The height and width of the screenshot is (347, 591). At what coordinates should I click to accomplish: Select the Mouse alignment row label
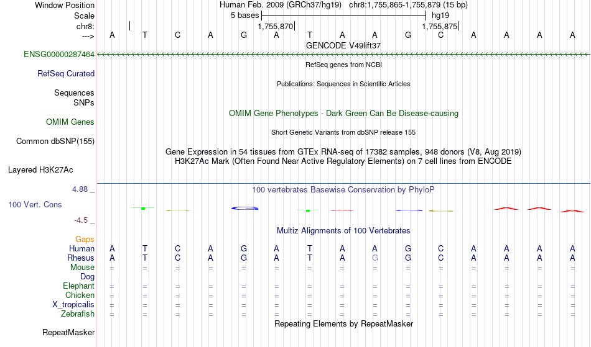pos(82,268)
